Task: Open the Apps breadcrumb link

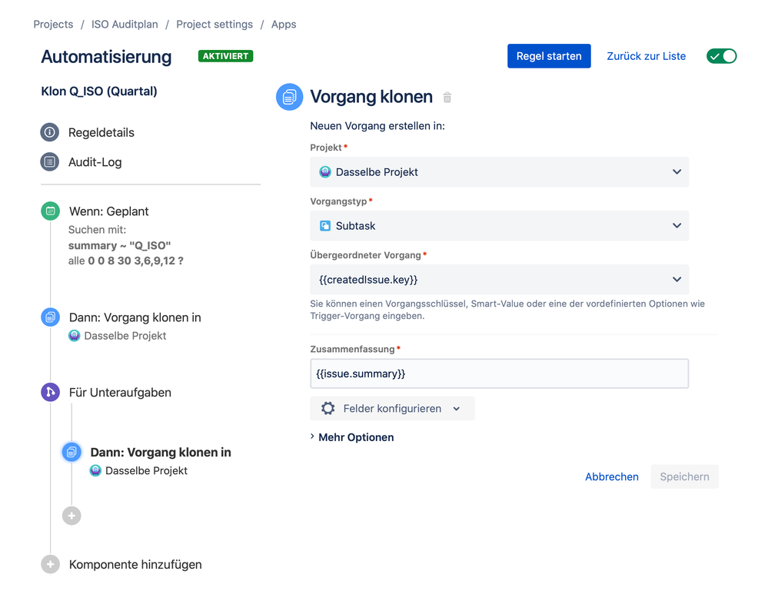Action: (x=284, y=24)
